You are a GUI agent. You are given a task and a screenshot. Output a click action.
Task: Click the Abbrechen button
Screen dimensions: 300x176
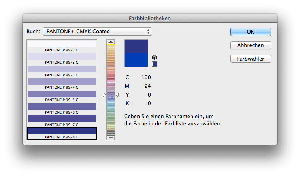click(x=251, y=45)
